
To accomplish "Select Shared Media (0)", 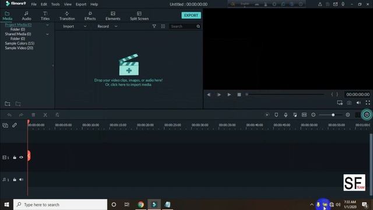I will tap(18, 34).
